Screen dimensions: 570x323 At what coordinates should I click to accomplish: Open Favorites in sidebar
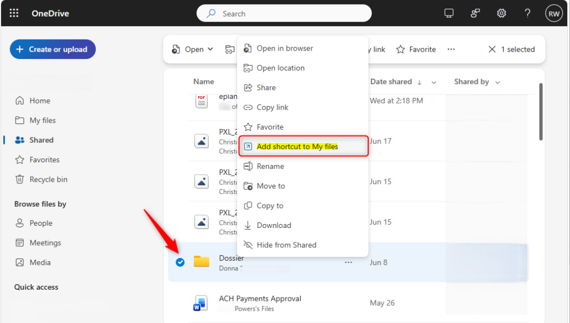point(37,160)
